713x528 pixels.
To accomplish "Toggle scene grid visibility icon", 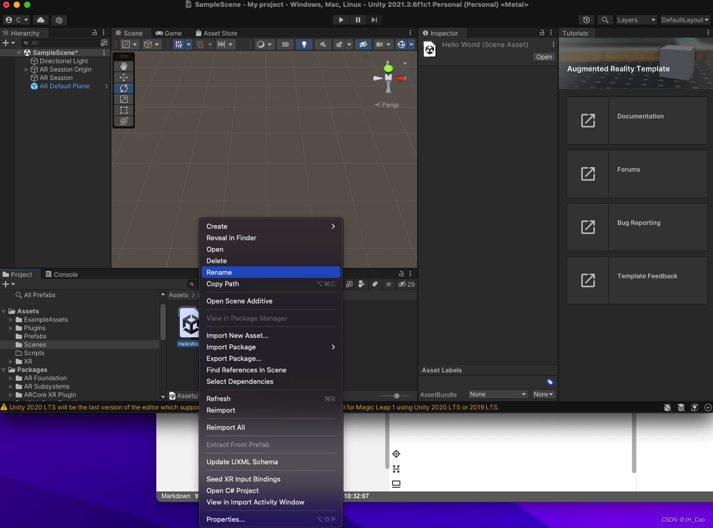I will (x=179, y=44).
